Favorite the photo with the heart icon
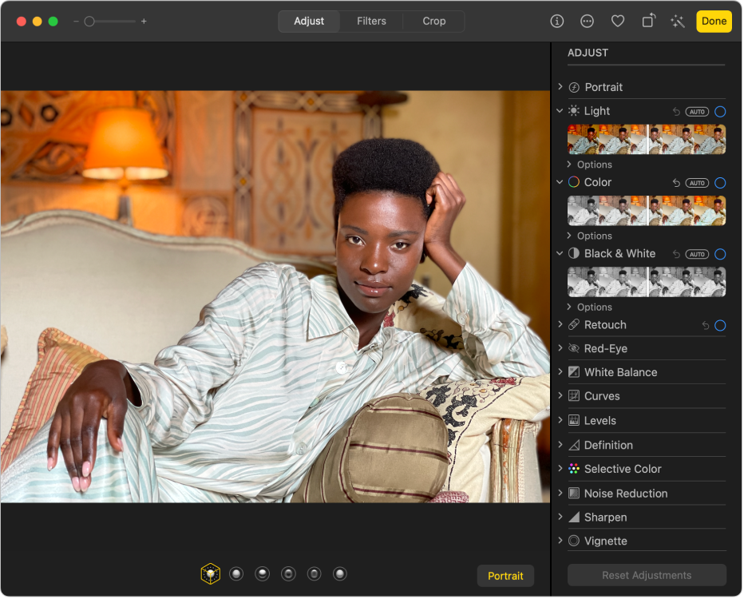This screenshot has width=744, height=599. point(618,21)
